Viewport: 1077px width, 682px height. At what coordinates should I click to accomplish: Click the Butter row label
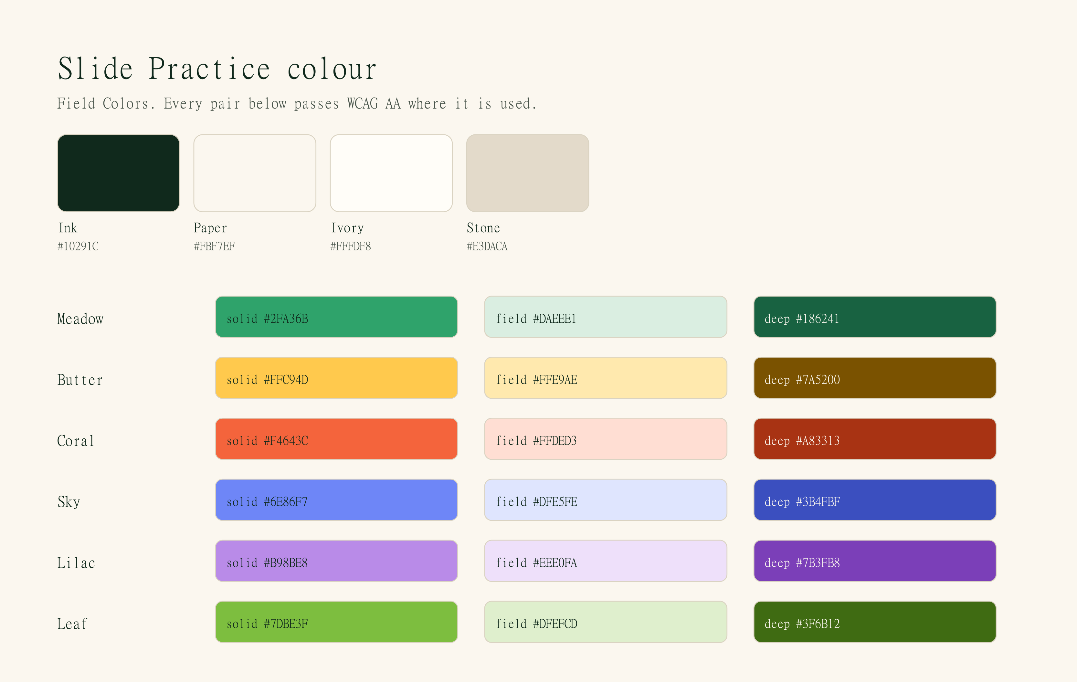[80, 380]
